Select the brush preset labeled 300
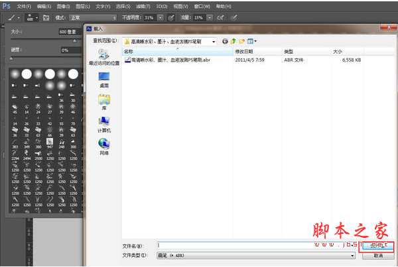Image resolution: width=398 pixels, height=267 pixels. (x=73, y=143)
